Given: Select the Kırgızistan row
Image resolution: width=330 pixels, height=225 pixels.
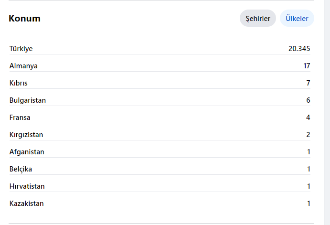Looking at the screenshot, I should coord(160,135).
